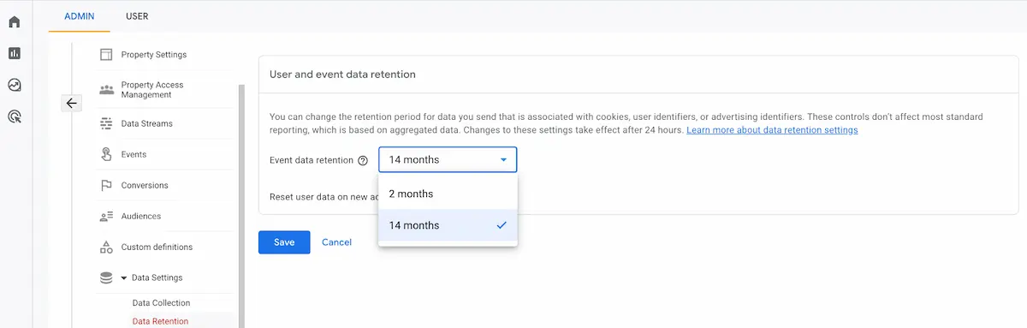Click the Data Streams icon
The height and width of the screenshot is (328, 1027).
[x=106, y=123]
